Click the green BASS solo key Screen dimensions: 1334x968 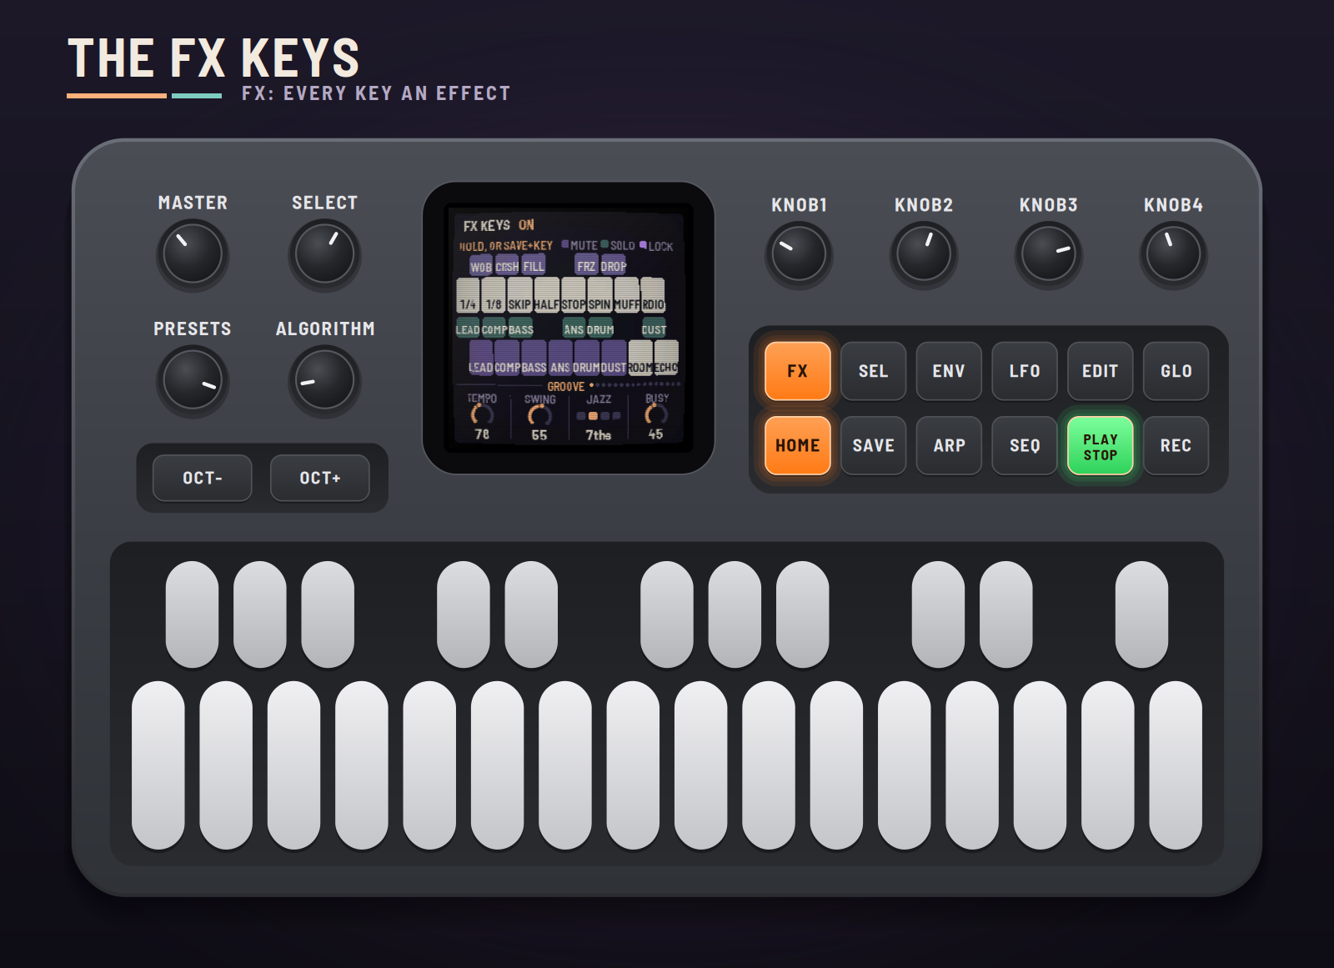pyautogui.click(x=520, y=327)
